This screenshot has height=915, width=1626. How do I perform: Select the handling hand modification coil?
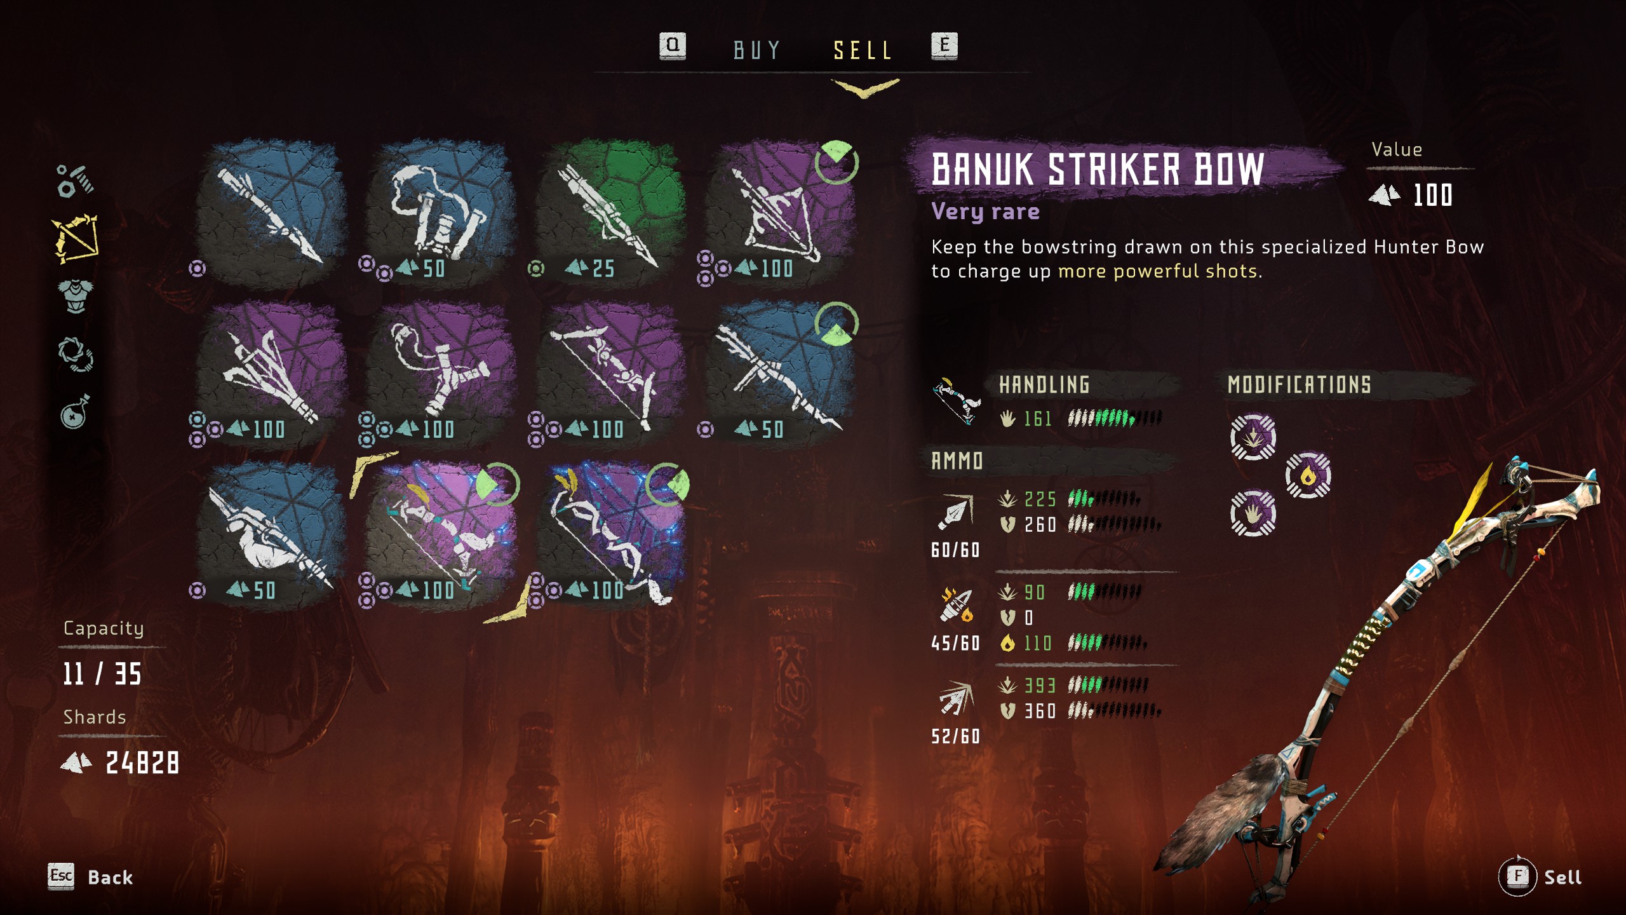point(1253,513)
